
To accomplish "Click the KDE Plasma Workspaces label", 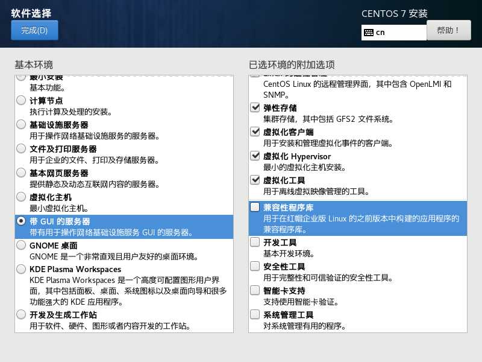I will (75, 269).
